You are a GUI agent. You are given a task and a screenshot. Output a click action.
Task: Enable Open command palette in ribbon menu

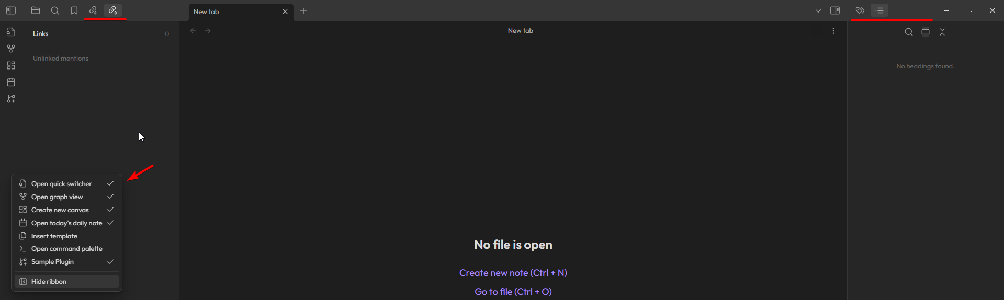67,249
